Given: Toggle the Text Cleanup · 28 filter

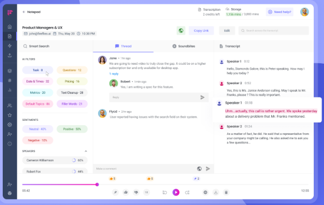Looking at the screenshot, I should click(72, 93).
